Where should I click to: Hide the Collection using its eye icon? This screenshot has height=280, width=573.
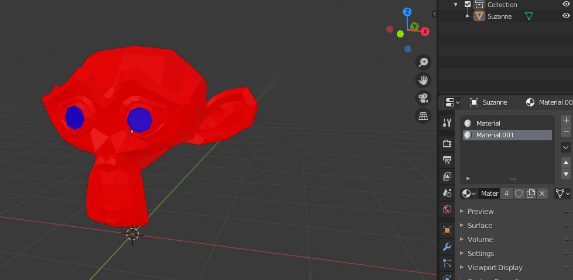click(x=566, y=4)
